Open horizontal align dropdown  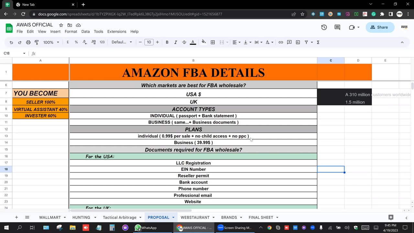coord(236,42)
